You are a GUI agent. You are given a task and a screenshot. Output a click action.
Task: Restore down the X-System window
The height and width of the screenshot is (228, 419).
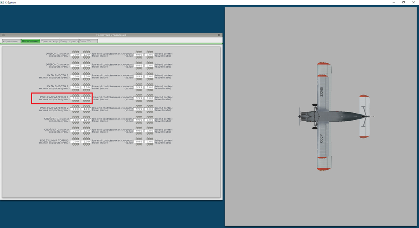pyautogui.click(x=403, y=2)
